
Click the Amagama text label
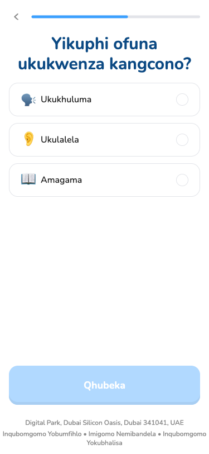pos(61,180)
